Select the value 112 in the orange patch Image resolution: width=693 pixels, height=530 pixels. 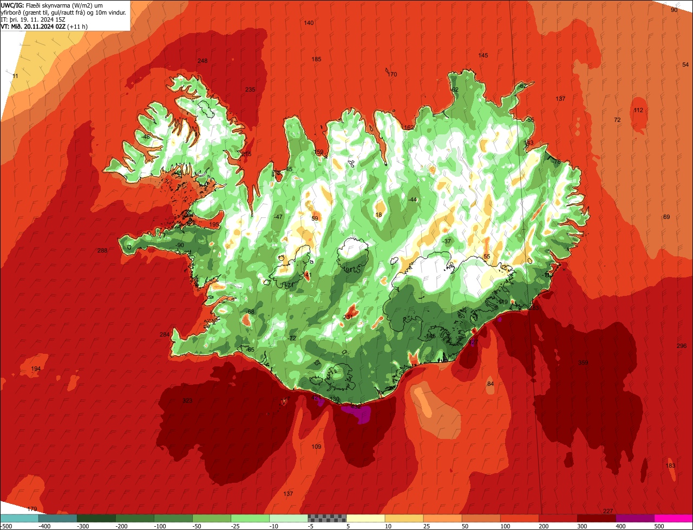(638, 110)
